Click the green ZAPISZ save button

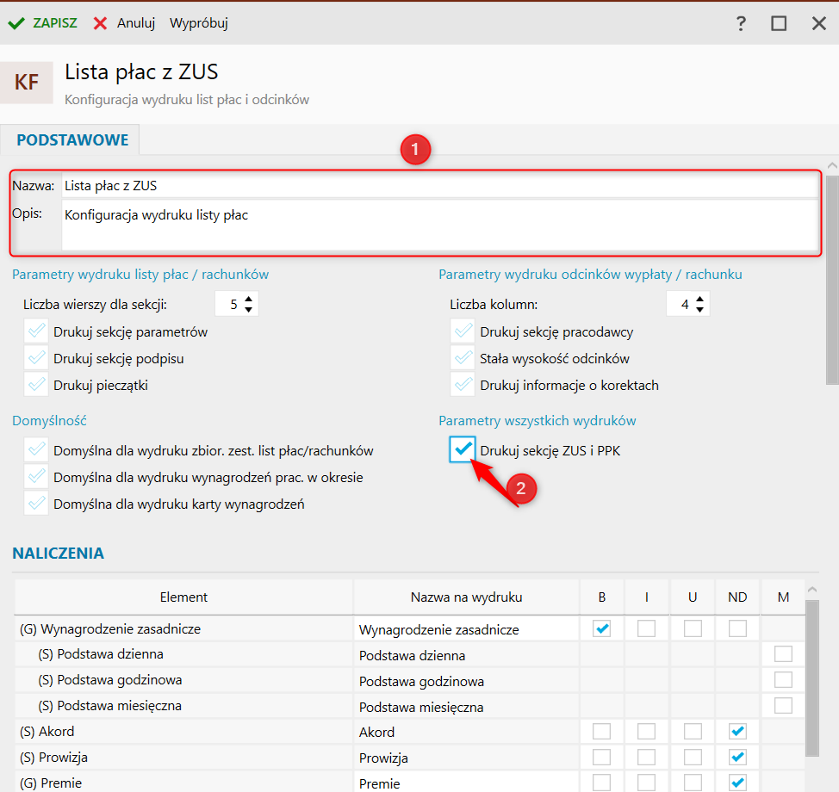click(43, 23)
